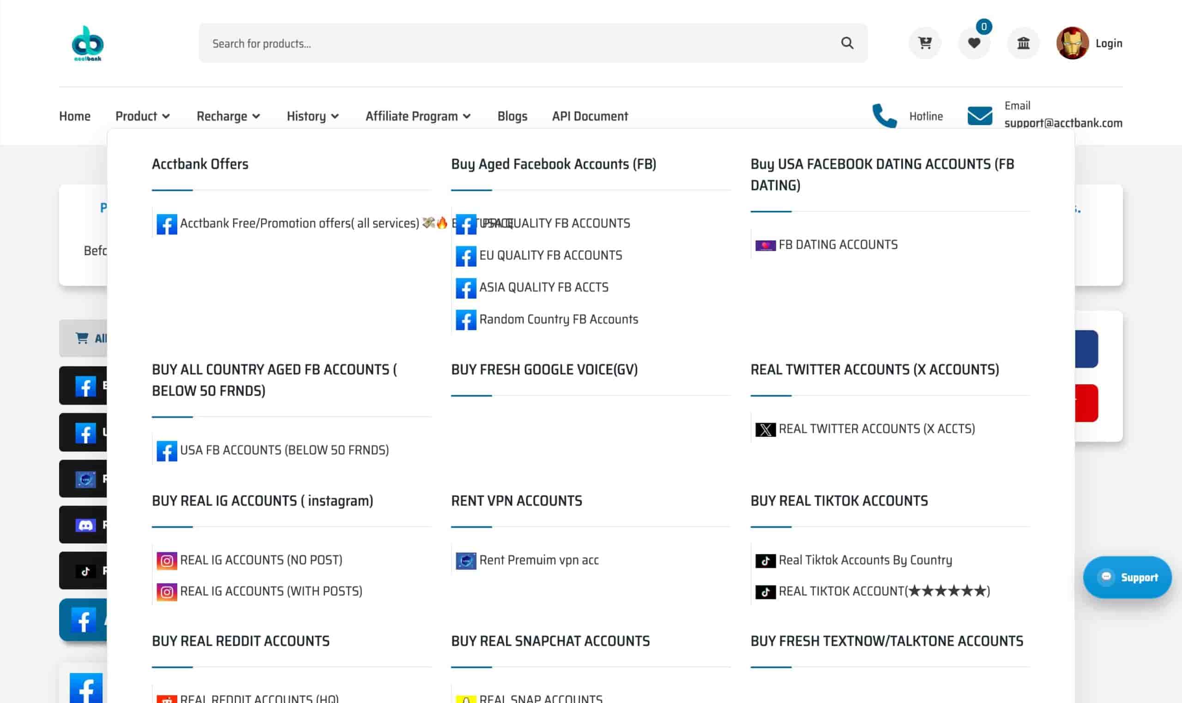This screenshot has width=1182, height=703.
Task: Select EU QUALITY FB ACCOUNTS
Action: [550, 256]
